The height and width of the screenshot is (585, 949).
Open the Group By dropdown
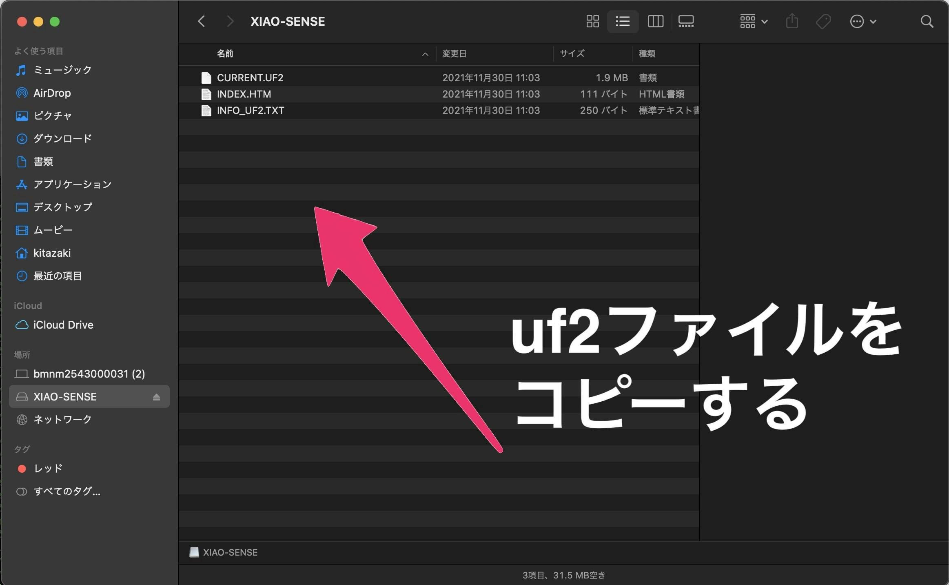[x=753, y=21]
